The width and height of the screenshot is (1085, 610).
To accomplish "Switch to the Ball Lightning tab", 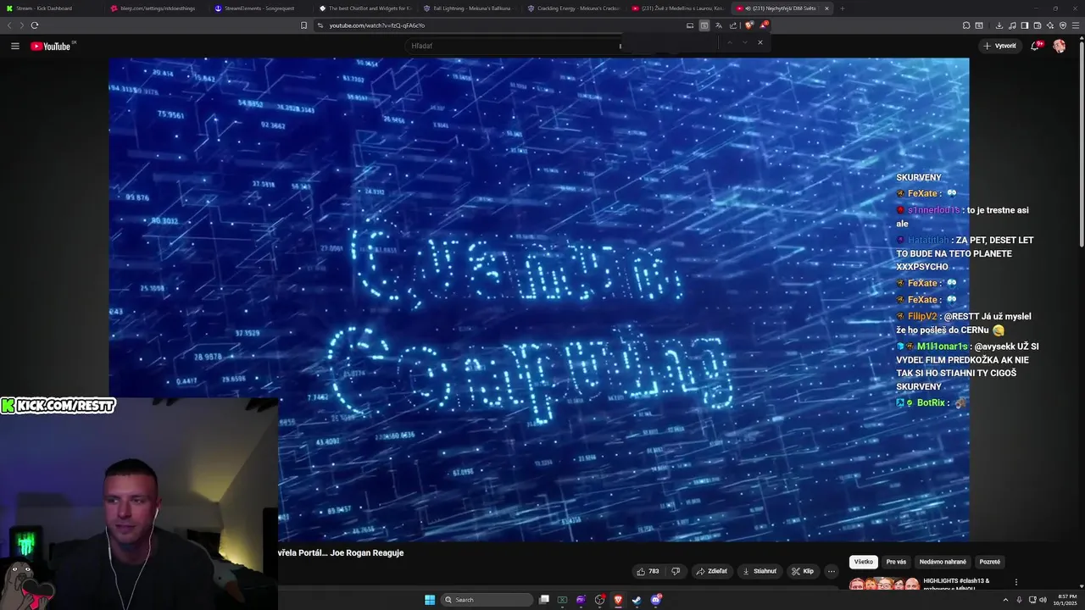I will point(469,8).
